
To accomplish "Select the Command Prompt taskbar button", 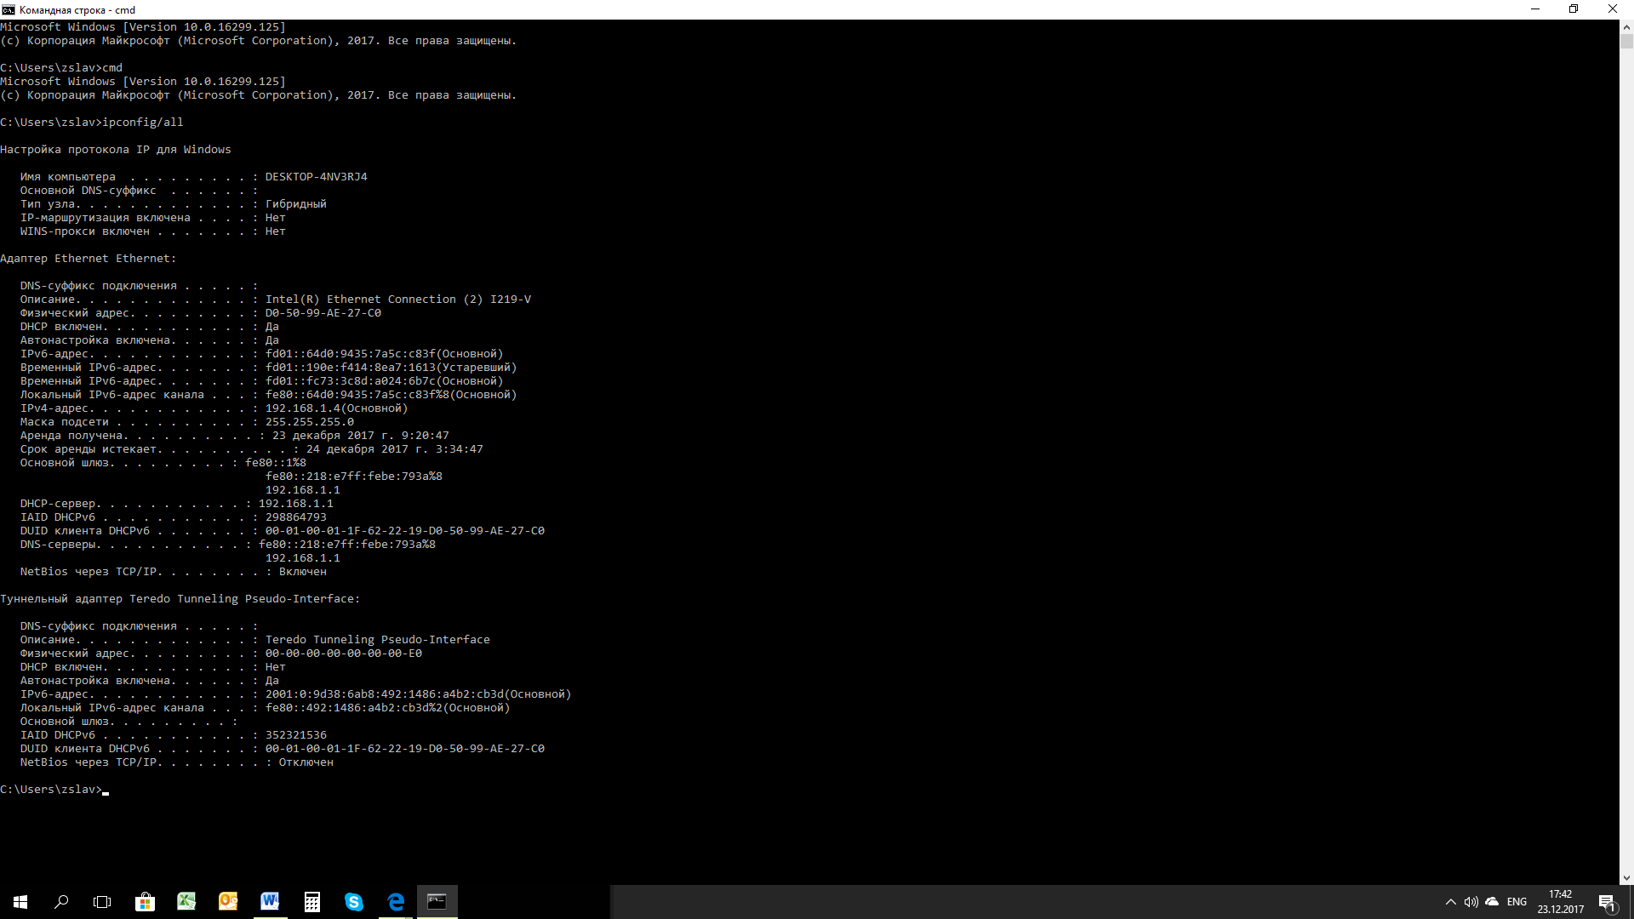I will coord(437,902).
